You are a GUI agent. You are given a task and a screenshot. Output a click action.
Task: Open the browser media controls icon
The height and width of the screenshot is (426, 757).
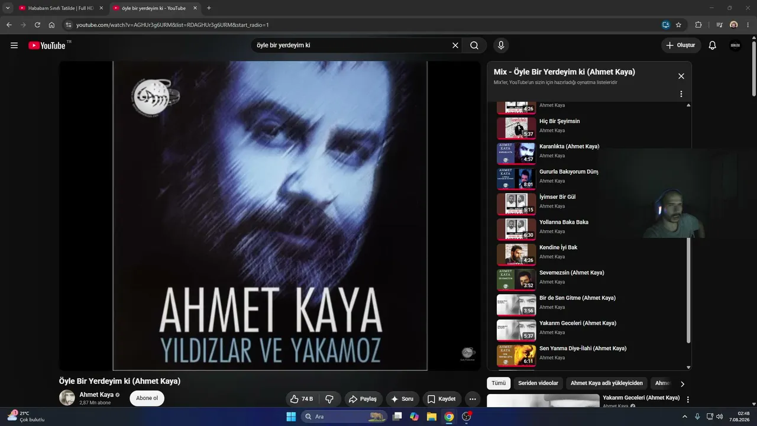(719, 25)
